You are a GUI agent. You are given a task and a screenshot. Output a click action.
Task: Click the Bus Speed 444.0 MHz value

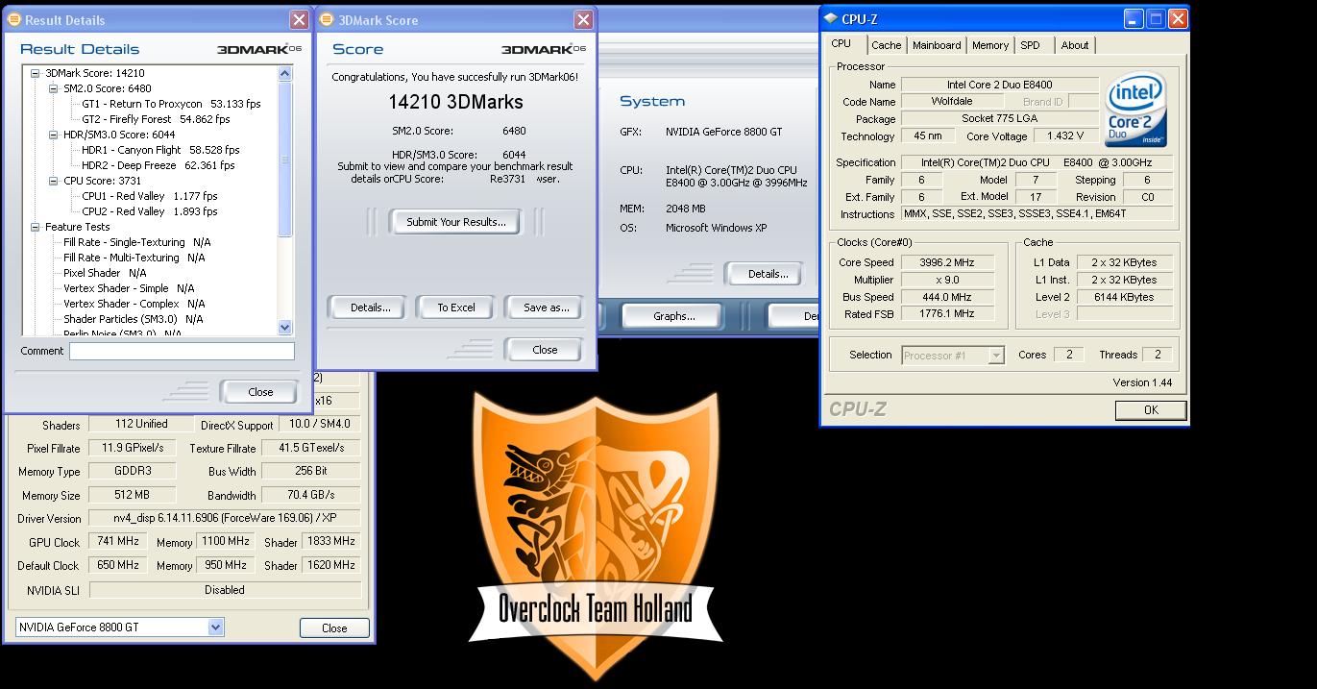tap(946, 297)
